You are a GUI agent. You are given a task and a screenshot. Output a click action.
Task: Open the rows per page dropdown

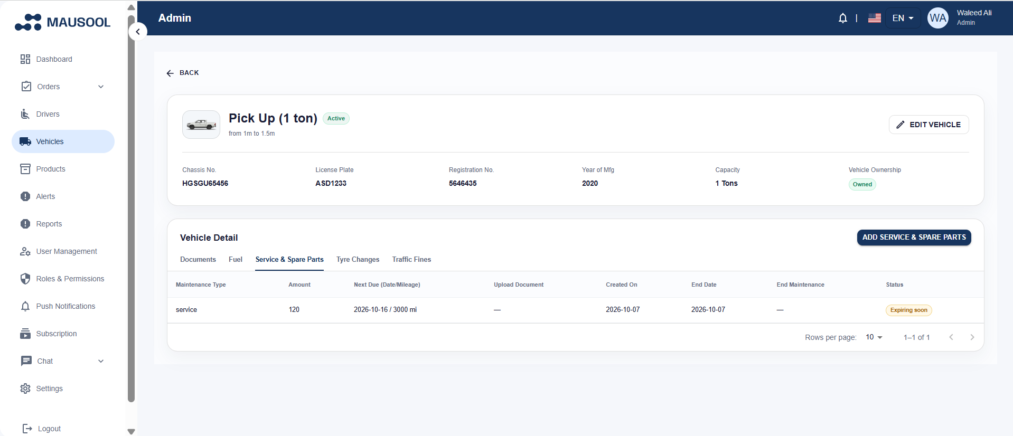[x=874, y=337]
